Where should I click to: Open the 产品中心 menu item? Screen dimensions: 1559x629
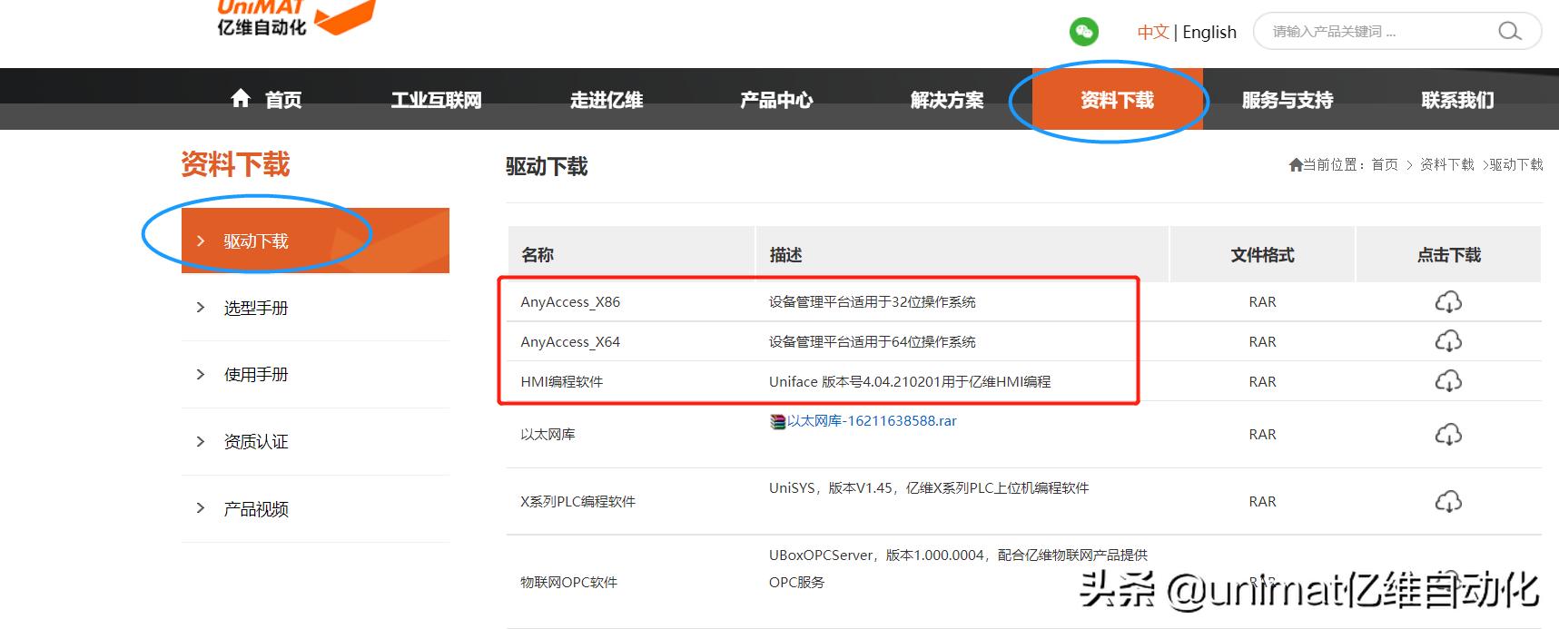(776, 99)
